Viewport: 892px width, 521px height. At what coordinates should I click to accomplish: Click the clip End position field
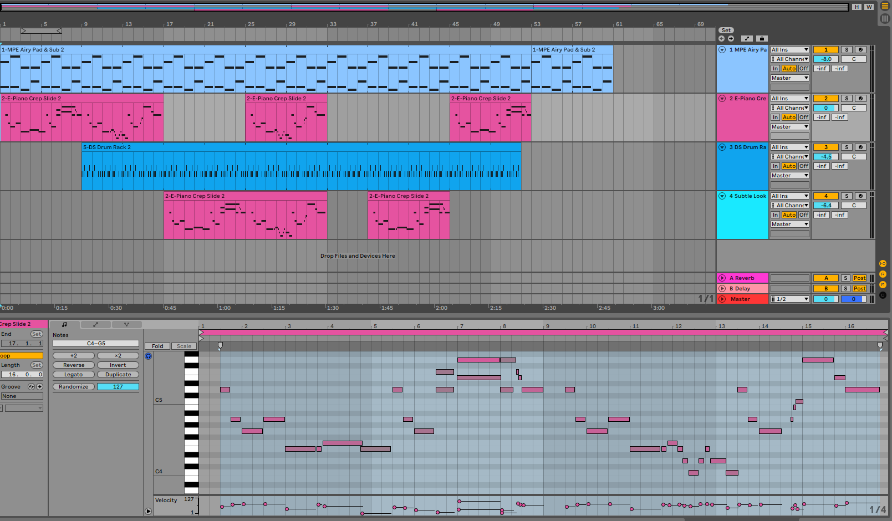(x=22, y=344)
